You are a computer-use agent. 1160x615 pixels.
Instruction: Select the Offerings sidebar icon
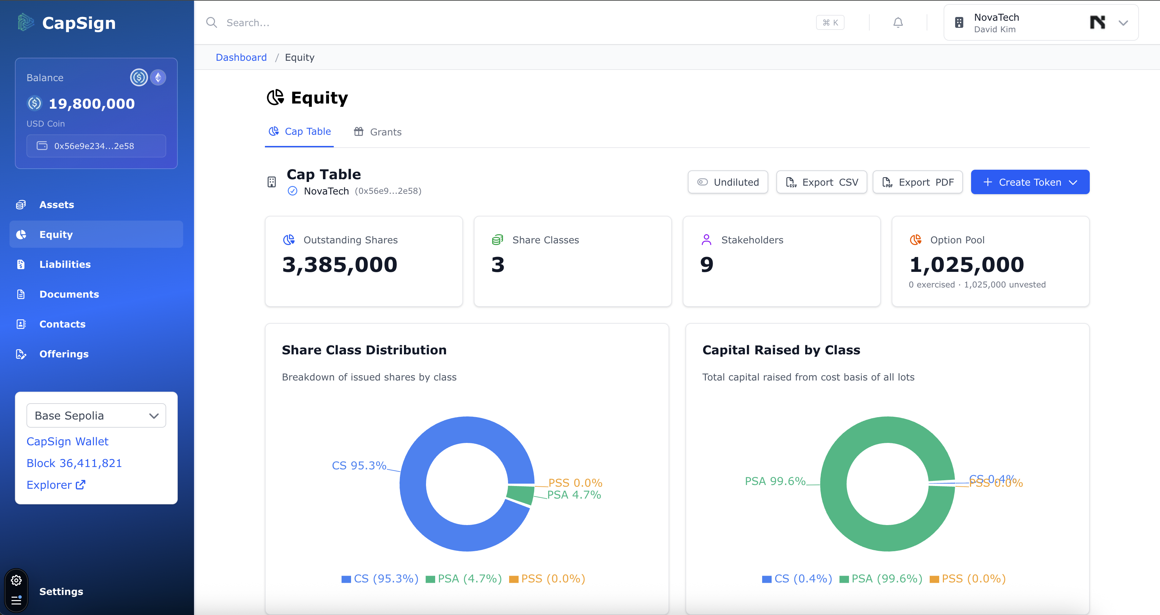[21, 354]
